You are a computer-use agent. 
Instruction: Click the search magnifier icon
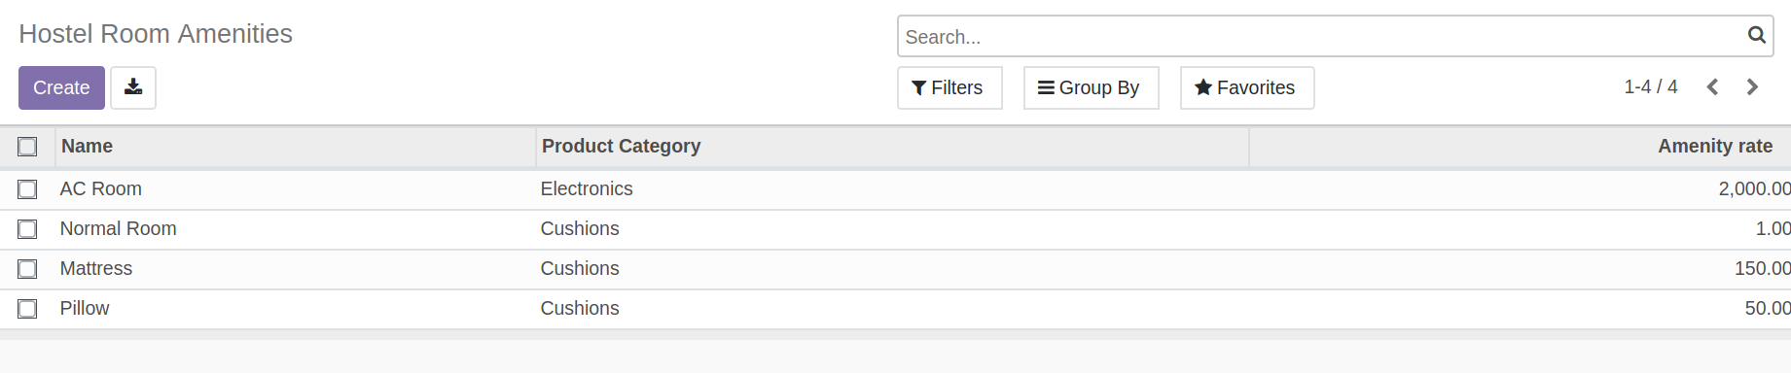pyautogui.click(x=1756, y=36)
